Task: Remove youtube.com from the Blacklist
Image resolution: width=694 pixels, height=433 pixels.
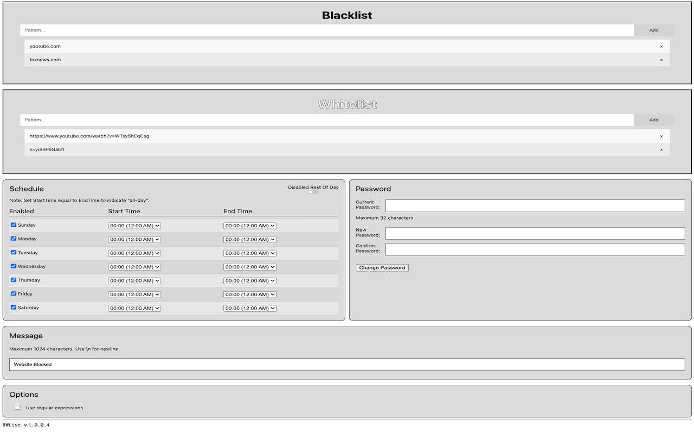Action: (x=661, y=47)
